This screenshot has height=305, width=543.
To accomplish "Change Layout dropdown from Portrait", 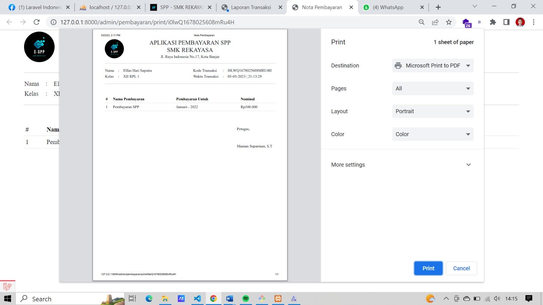I will 433,111.
